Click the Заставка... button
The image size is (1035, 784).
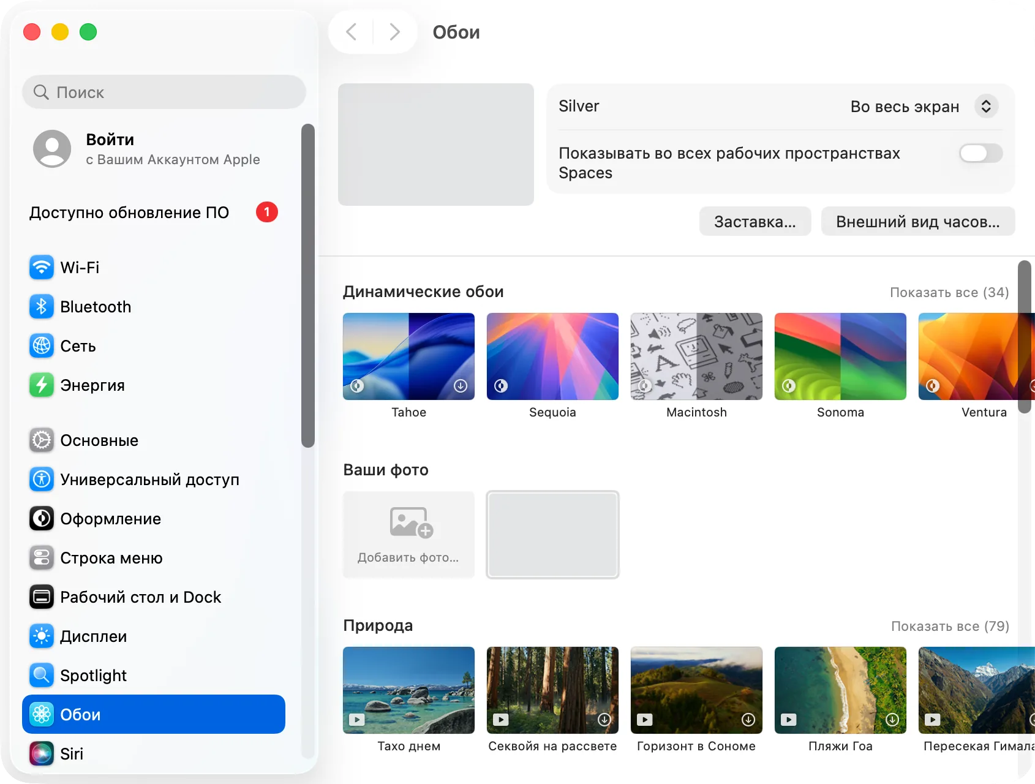[x=755, y=222]
